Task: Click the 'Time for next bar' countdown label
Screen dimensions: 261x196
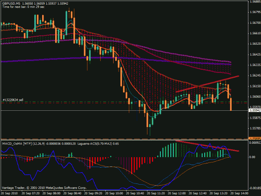Action: (23, 7)
